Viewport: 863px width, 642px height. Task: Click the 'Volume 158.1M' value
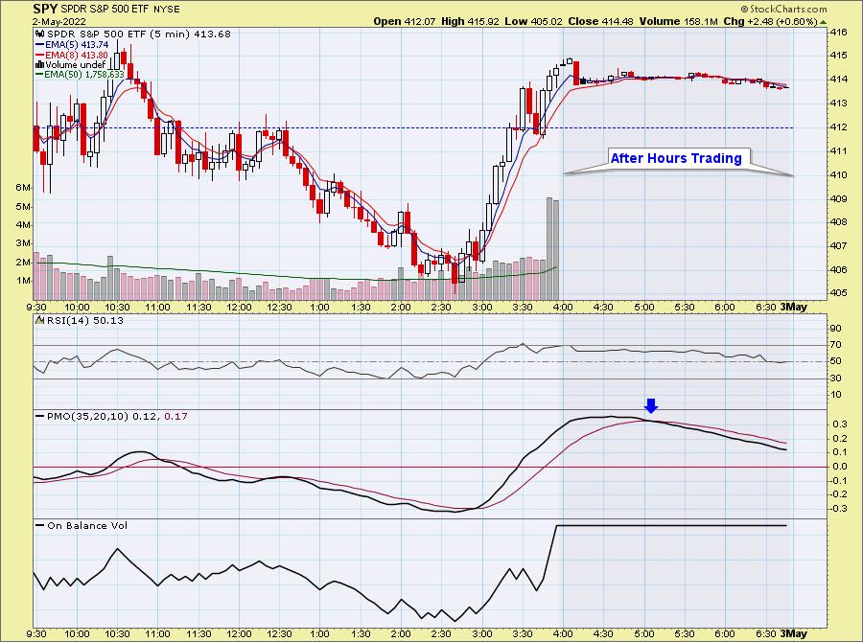pyautogui.click(x=679, y=21)
